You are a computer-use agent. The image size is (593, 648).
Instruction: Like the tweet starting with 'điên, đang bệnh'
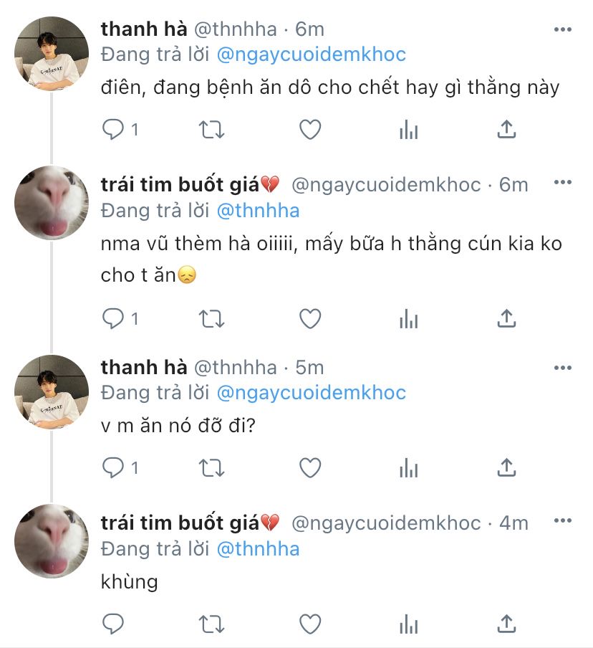point(309,130)
